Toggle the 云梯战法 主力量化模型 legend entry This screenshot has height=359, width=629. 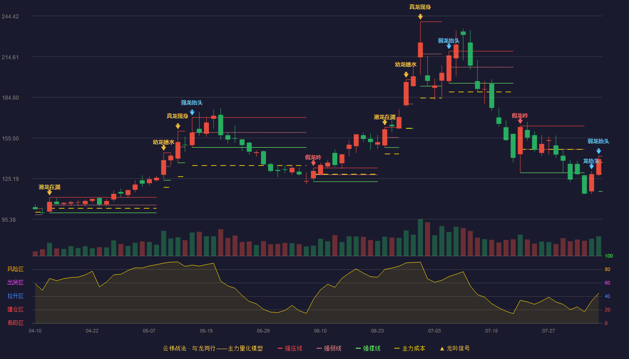(x=213, y=348)
